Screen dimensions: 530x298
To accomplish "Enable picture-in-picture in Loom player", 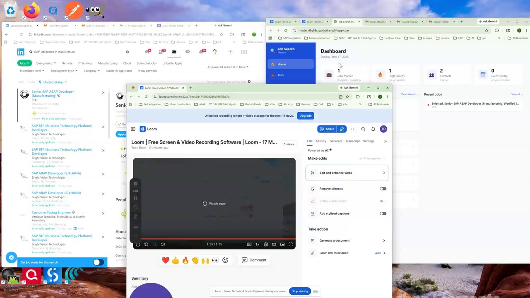I will pyautogui.click(x=282, y=244).
